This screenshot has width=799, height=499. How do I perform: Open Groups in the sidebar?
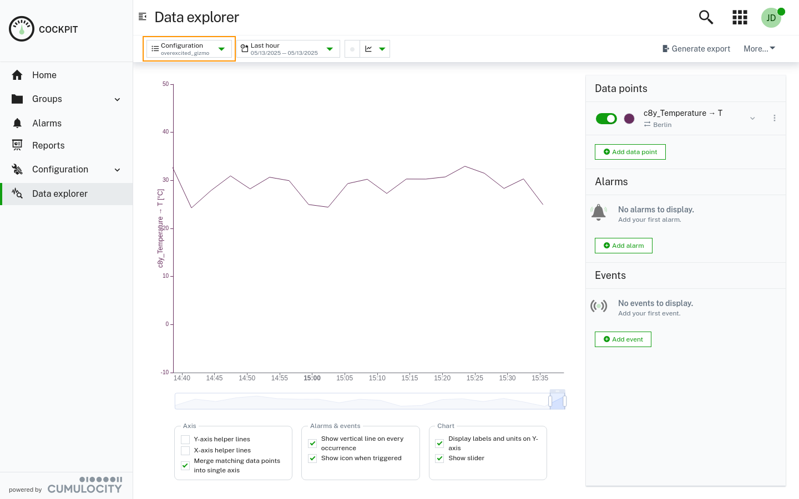pos(67,99)
